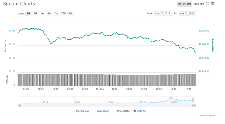Click the 2014 label in navigator timeline

[x=45, y=102]
